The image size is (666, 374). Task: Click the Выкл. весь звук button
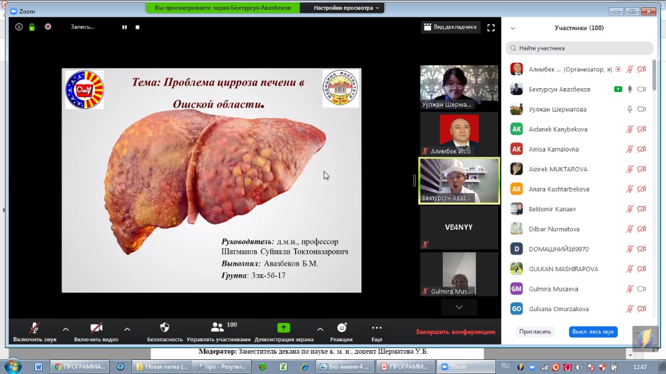click(x=593, y=331)
